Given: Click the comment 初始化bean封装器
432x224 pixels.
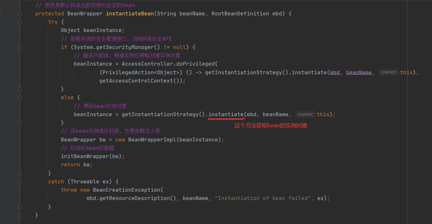Looking at the screenshot, I should point(87,148).
